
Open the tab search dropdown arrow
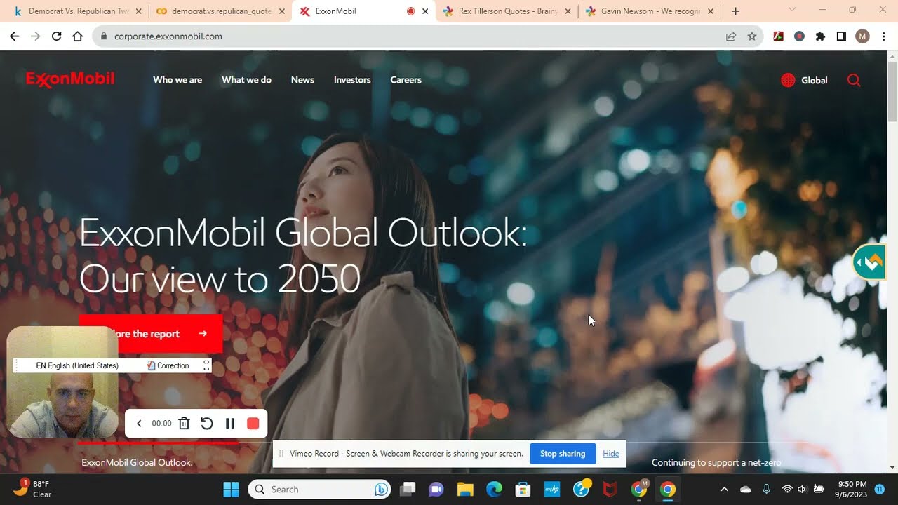[x=792, y=10]
